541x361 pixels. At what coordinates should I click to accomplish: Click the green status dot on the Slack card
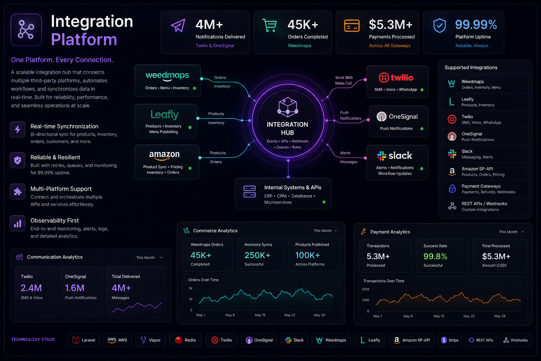422,169
